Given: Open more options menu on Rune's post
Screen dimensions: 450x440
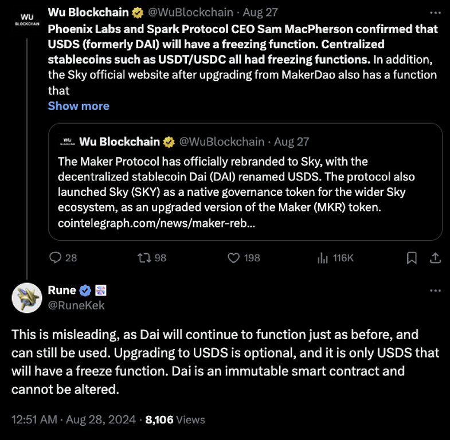Looking at the screenshot, I should point(435,291).
